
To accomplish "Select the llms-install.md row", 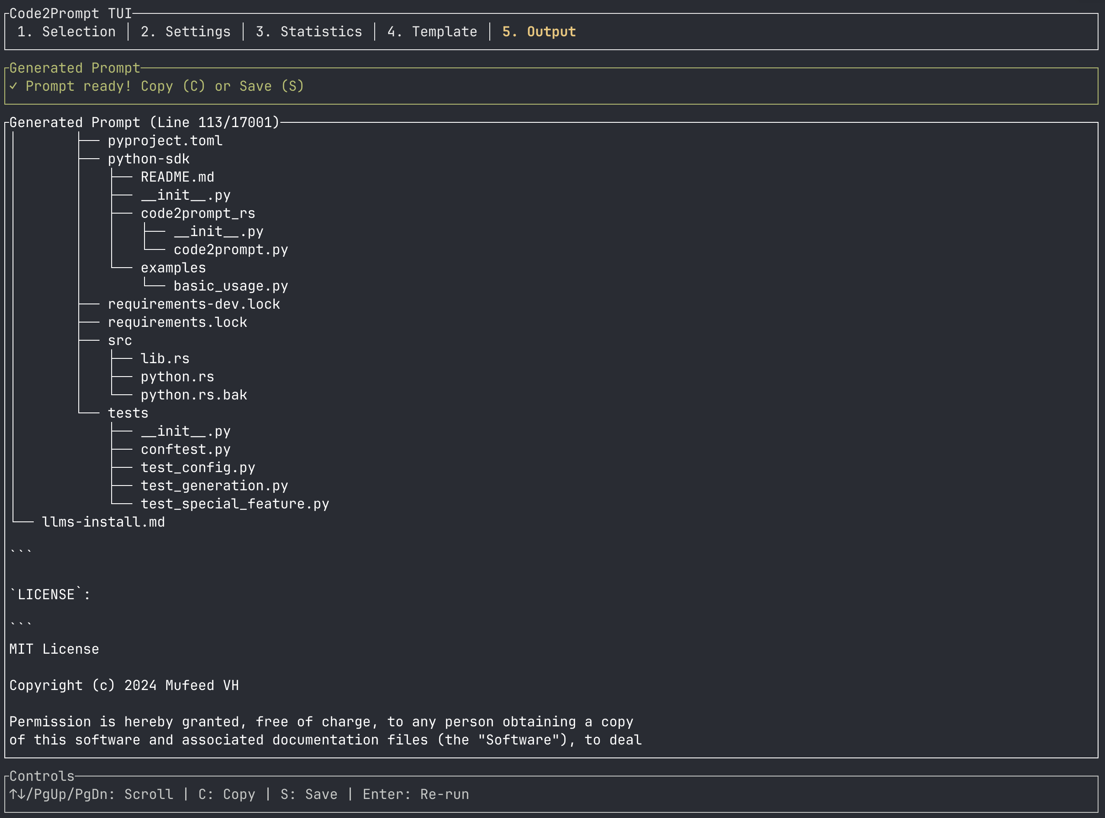I will [103, 522].
